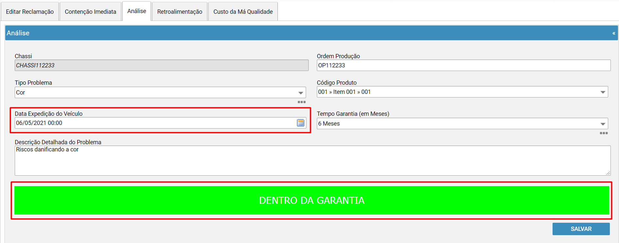
Task: Focus the Chassi field
Action: point(162,65)
